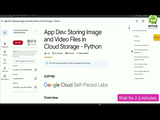Screen dimensions: 160x120
Task: Click the scrollbar up arrow
Action: click(x=129, y=26)
